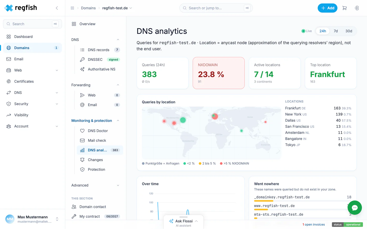The width and height of the screenshot is (367, 229).
Task: Open the Dashboard icon in the sidebar
Action: tap(9, 37)
